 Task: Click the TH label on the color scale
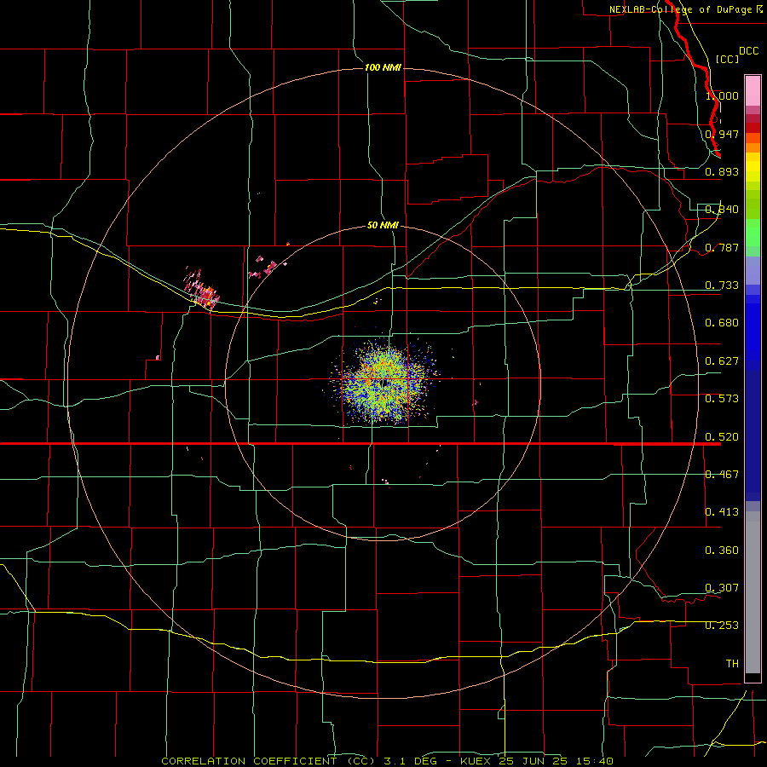(x=732, y=664)
